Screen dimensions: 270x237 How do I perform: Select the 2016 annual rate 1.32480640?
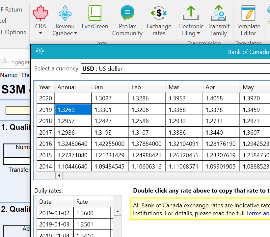coord(73,144)
